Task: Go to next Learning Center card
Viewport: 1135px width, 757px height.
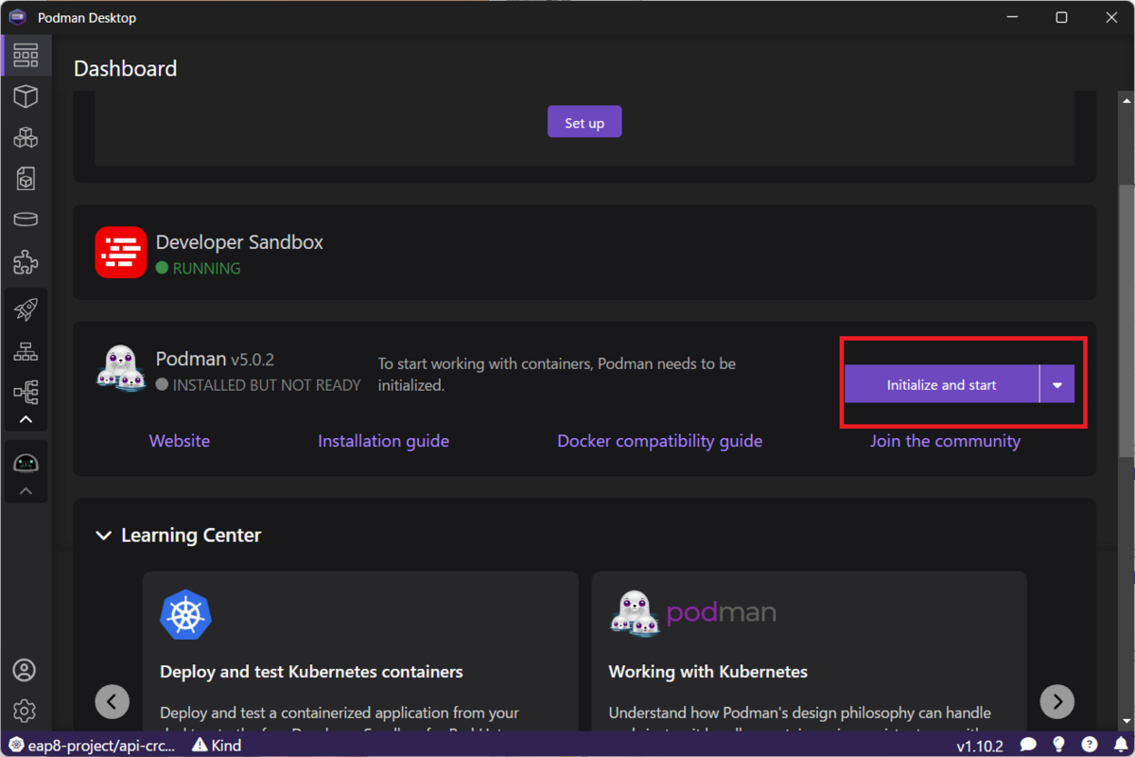Action: tap(1057, 701)
